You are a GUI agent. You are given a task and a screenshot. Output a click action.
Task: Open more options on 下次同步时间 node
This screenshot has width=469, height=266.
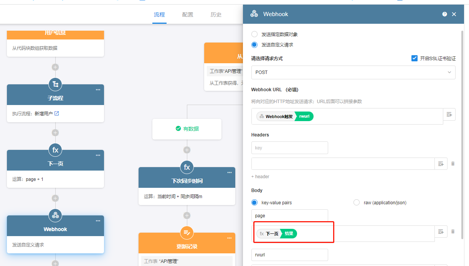tap(230, 172)
